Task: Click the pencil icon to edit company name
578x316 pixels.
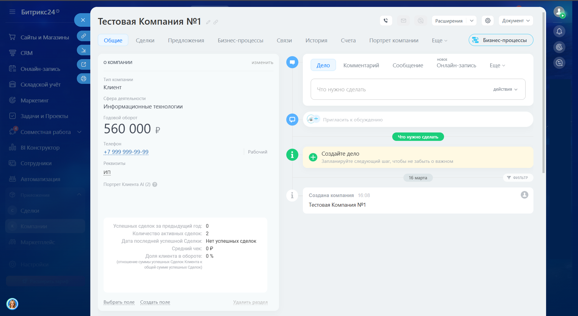Action: 208,22
